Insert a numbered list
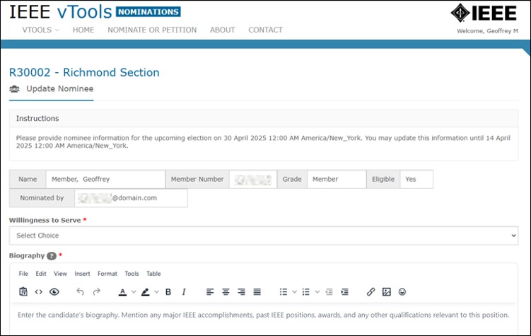The width and height of the screenshot is (531, 336). [305, 291]
